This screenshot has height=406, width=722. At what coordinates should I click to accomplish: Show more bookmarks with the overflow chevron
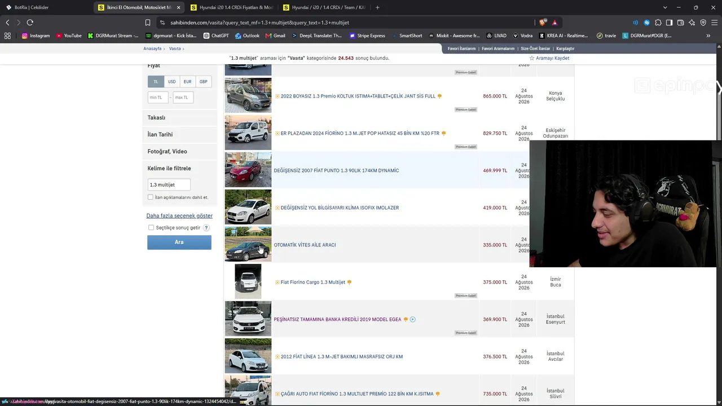[x=708, y=36]
